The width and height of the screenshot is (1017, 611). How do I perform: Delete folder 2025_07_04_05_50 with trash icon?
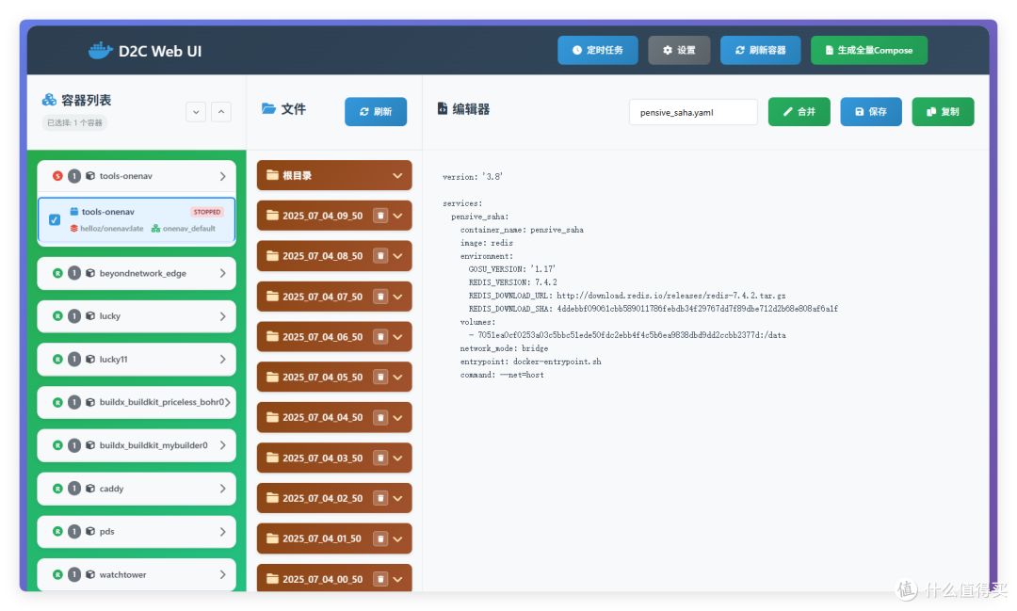click(380, 378)
